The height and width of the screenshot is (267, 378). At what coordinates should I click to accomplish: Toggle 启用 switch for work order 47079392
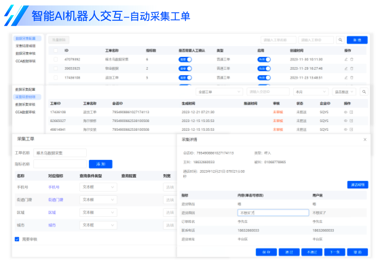pyautogui.click(x=264, y=59)
